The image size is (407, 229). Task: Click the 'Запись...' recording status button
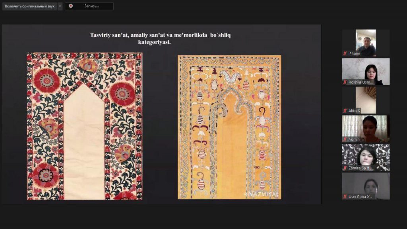tap(89, 6)
